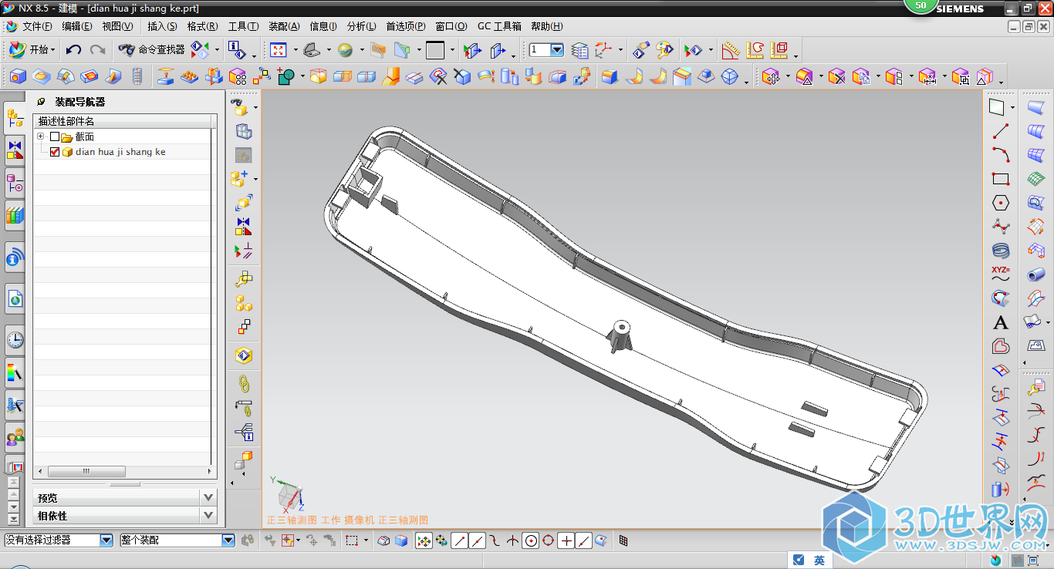Expand the 相依性 panel
The width and height of the screenshot is (1054, 569).
click(208, 516)
